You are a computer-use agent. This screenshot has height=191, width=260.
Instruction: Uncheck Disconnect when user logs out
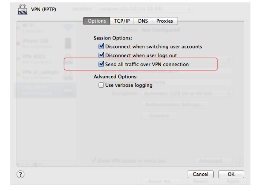tap(101, 55)
